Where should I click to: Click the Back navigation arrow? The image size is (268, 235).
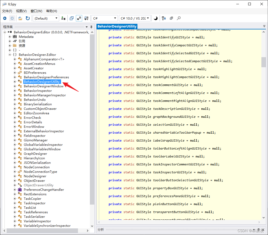pos(5,18)
